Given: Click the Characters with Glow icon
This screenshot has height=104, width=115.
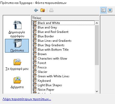Looking at the screenshot, I should click(x=35, y=59).
